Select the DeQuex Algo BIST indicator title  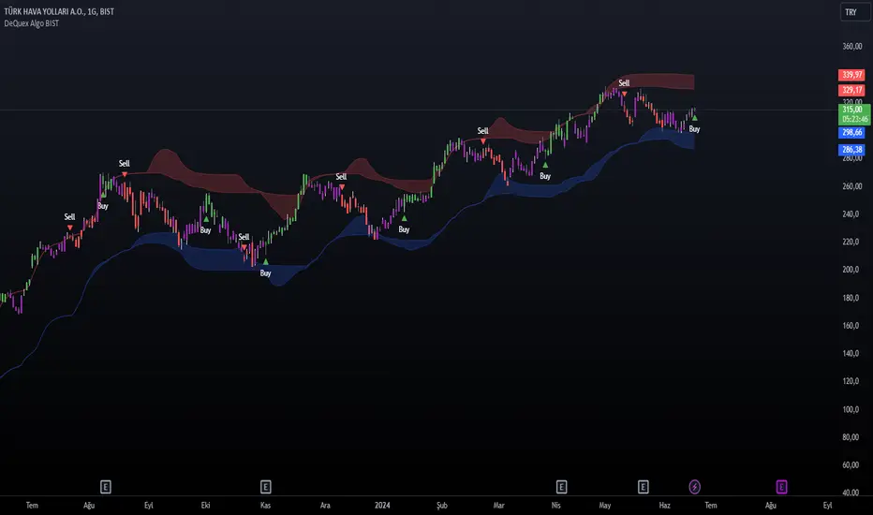click(x=31, y=23)
